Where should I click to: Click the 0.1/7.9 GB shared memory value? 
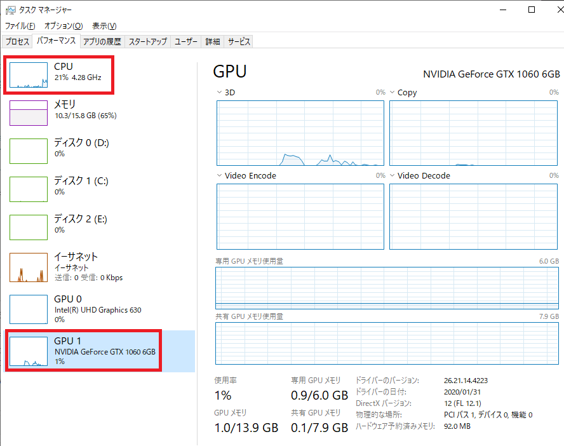[319, 428]
